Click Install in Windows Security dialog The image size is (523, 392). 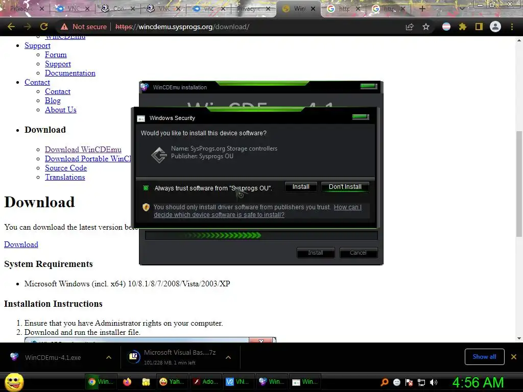301,187
